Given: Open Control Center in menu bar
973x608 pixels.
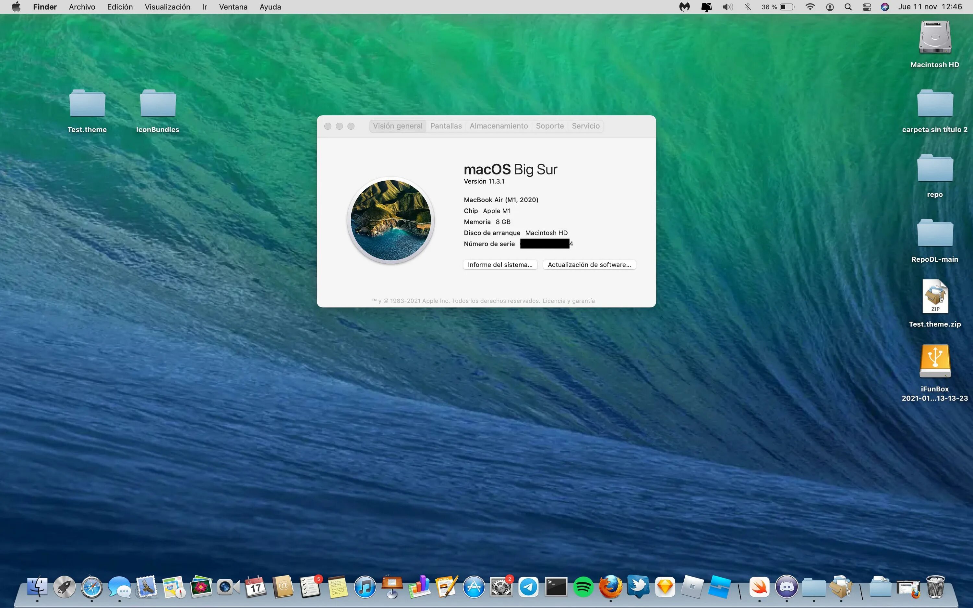Looking at the screenshot, I should 867,7.
